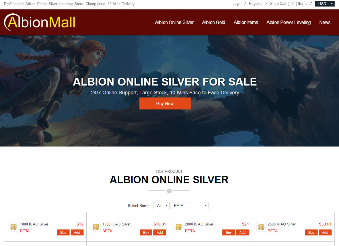Open the Shop Cart link
Image resolution: width=339 pixels, height=246 pixels.
pos(289,4)
